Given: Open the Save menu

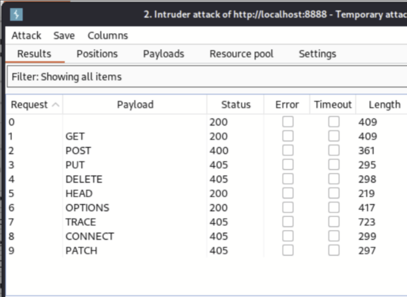Looking at the screenshot, I should (64, 35).
